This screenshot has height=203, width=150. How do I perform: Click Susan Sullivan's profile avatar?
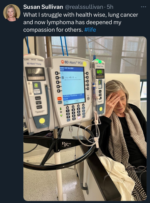click(x=12, y=13)
